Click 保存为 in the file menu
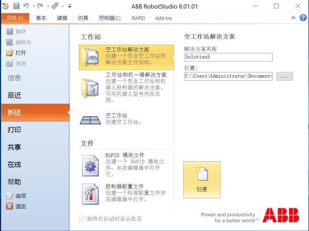The height and width of the screenshot is (231, 309). [19, 42]
